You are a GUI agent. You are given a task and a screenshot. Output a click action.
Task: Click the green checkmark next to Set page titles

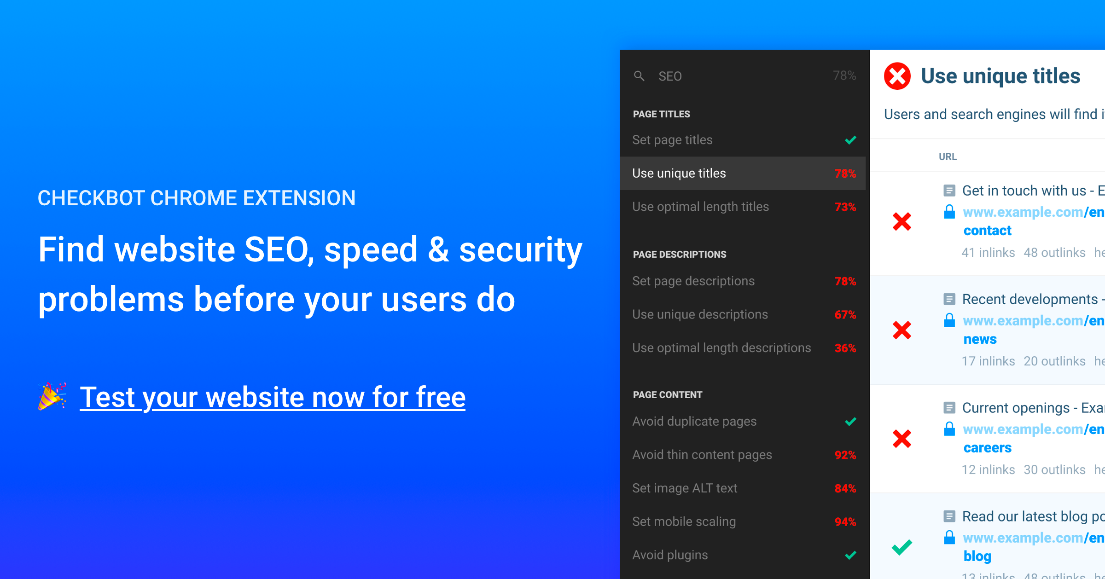point(850,139)
